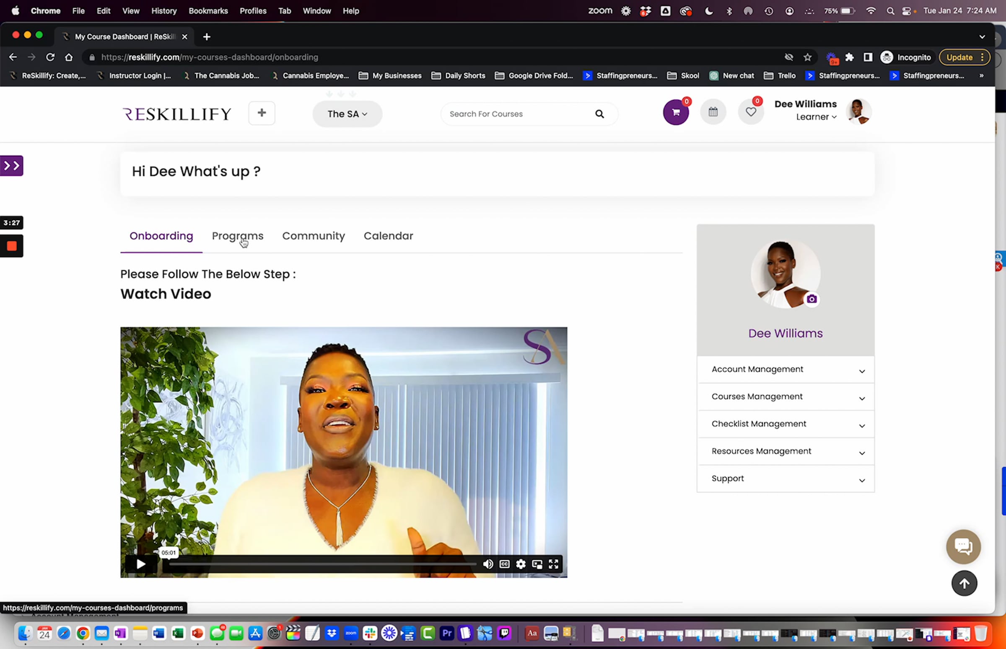1006x649 pixels.
Task: Switch to the Community tab
Action: (x=314, y=236)
